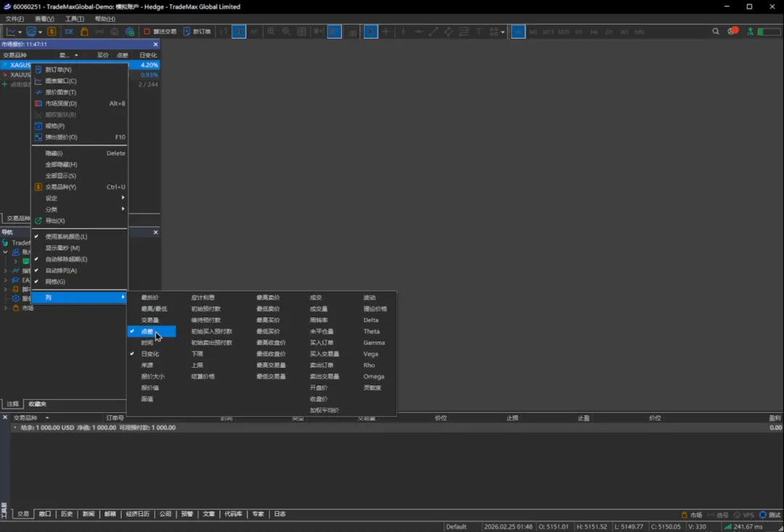Screen dimensions: 784x532
Task: Enable the 显示毫秒(M) option
Action: 62,248
